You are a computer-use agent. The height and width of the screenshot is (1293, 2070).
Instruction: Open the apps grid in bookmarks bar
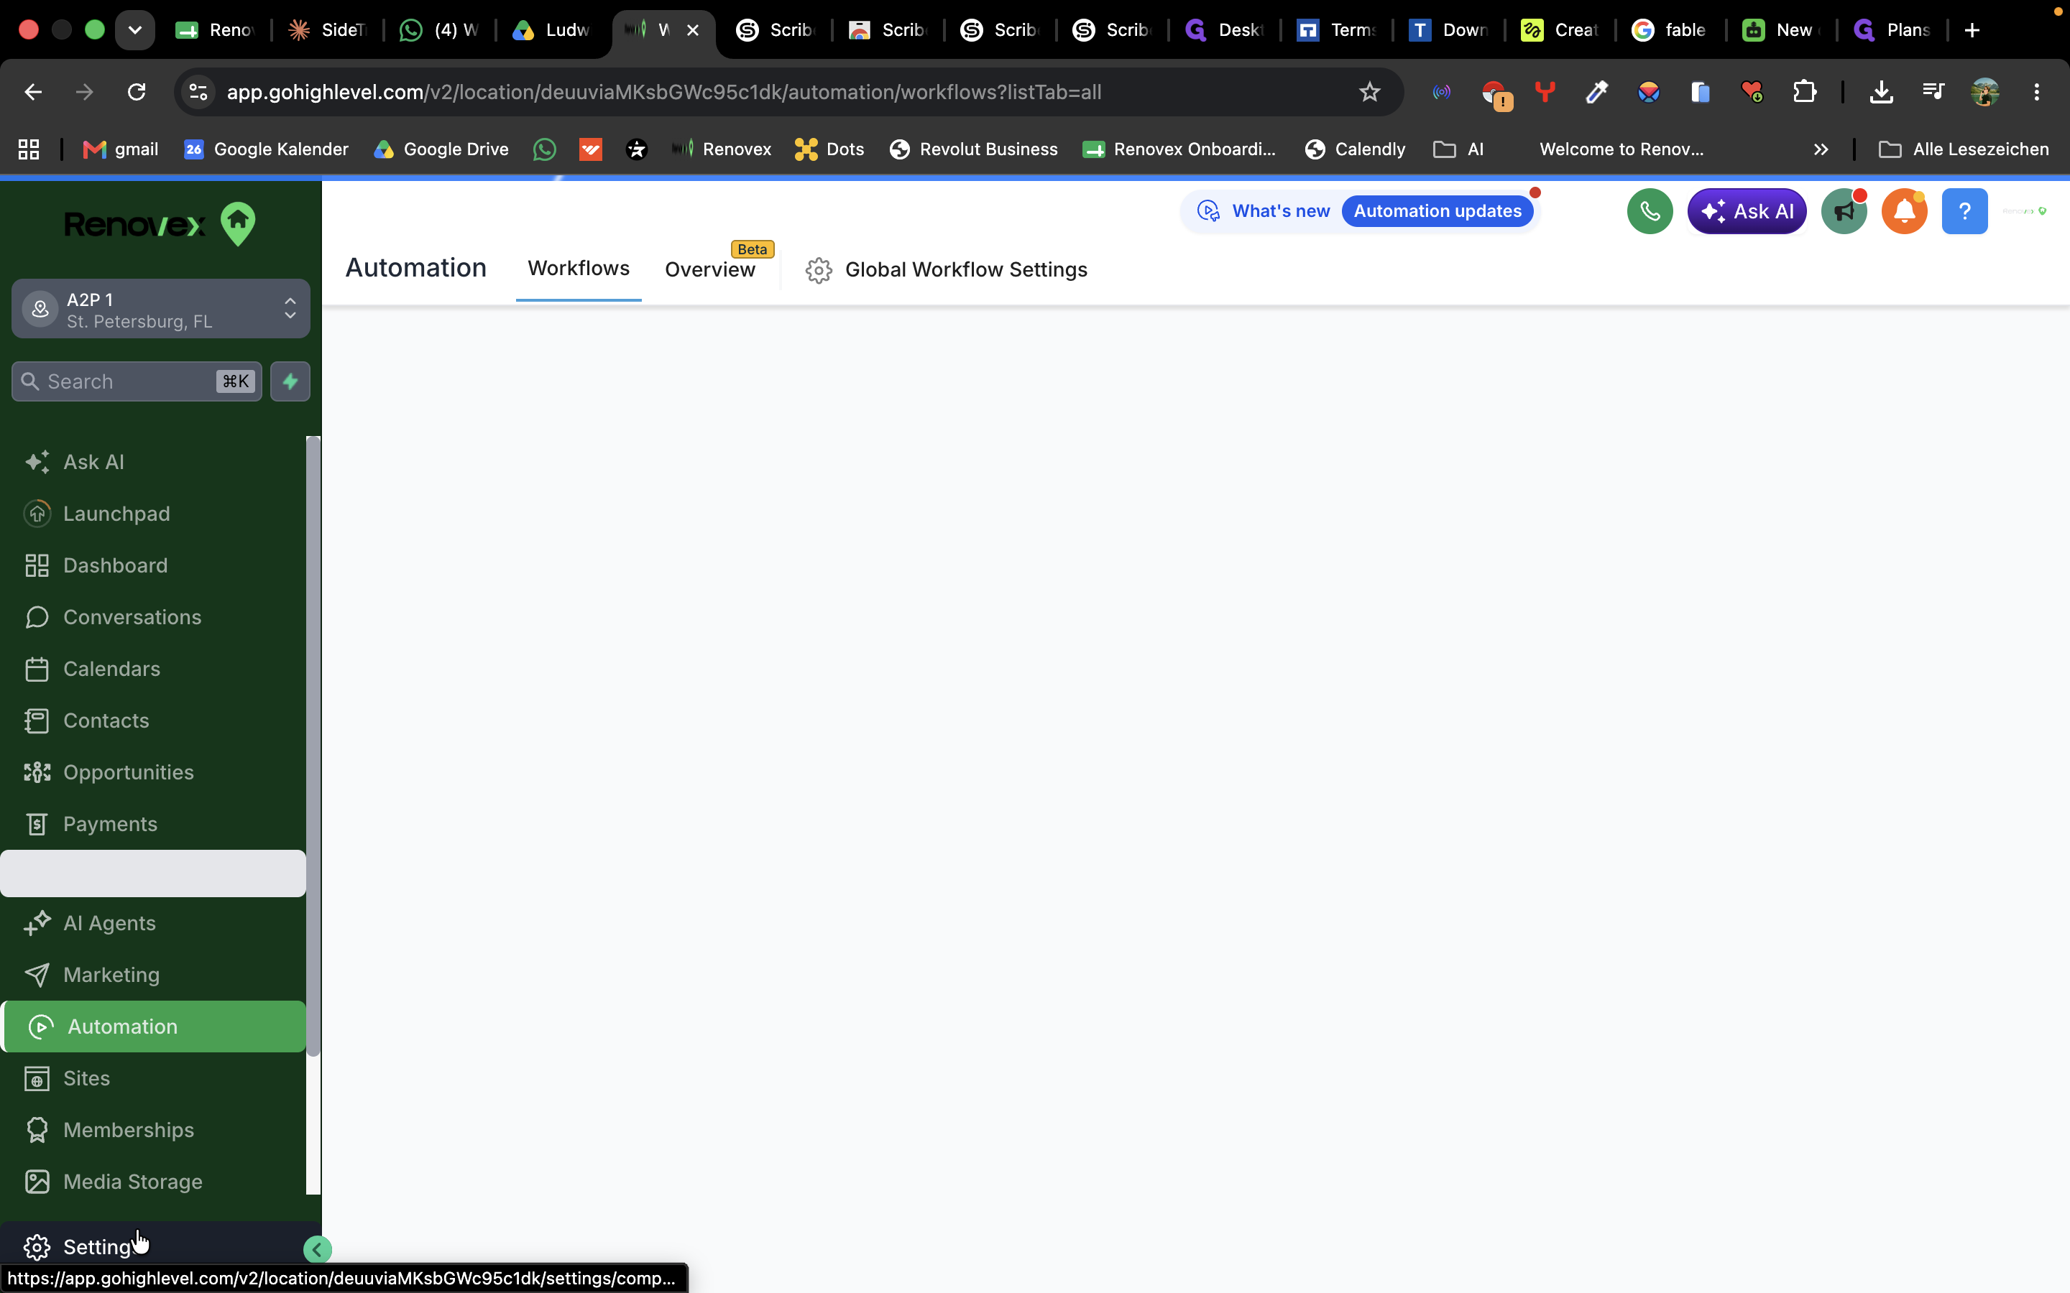point(29,149)
